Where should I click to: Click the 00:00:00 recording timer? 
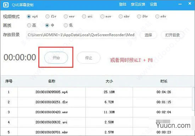20,58
